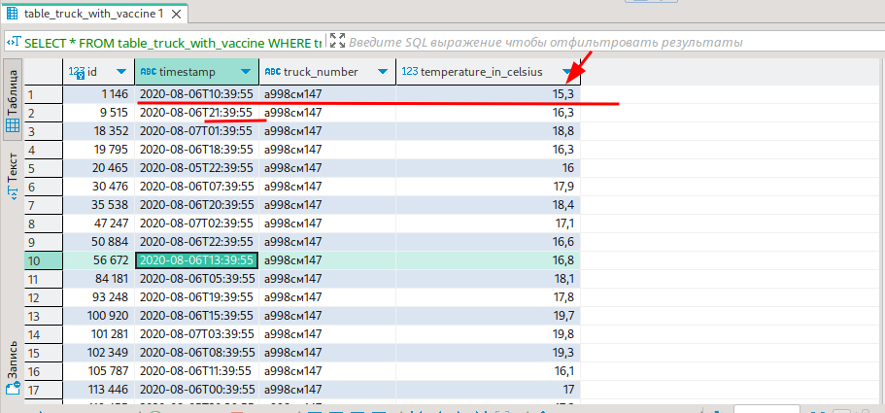
Task: Open the timestamp column filter dropdown arrow
Action: click(x=246, y=72)
